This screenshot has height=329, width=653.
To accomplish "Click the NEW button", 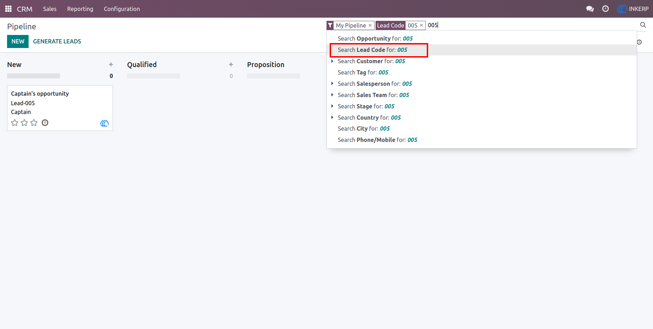I will (18, 41).
